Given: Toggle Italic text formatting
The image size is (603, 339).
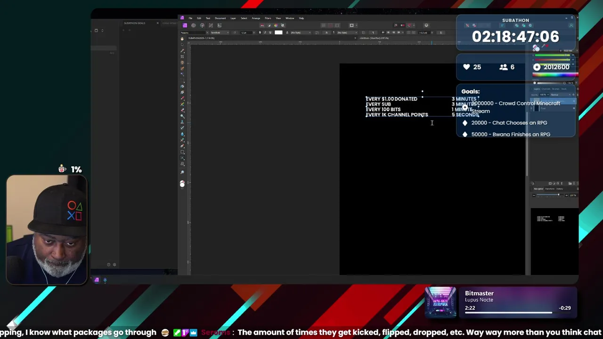Looking at the screenshot, I should [x=265, y=32].
